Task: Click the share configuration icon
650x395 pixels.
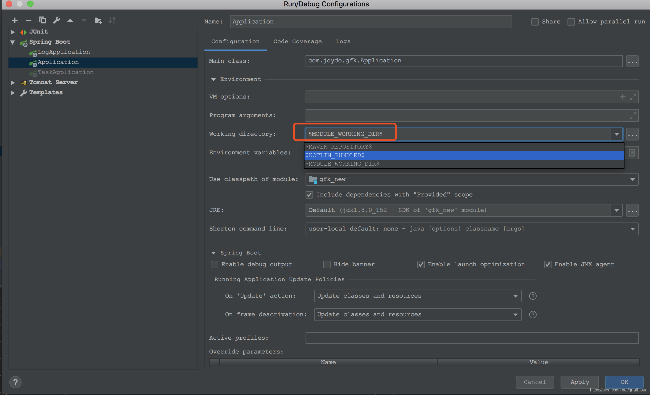Action: tap(535, 21)
